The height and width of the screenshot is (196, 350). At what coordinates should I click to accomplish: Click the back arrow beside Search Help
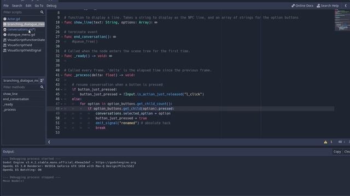pyautogui.click(x=346, y=5)
